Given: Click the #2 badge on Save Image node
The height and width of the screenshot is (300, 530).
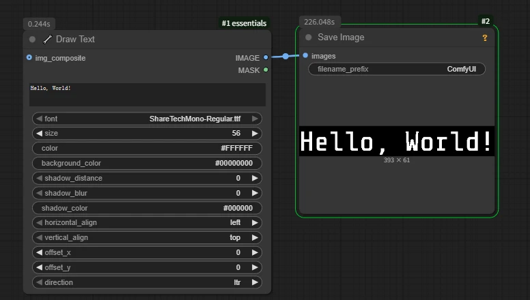Looking at the screenshot, I should coord(485,22).
